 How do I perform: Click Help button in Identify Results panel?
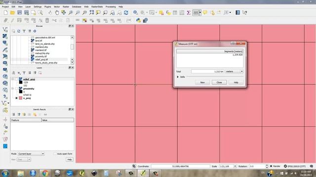coord(70,159)
